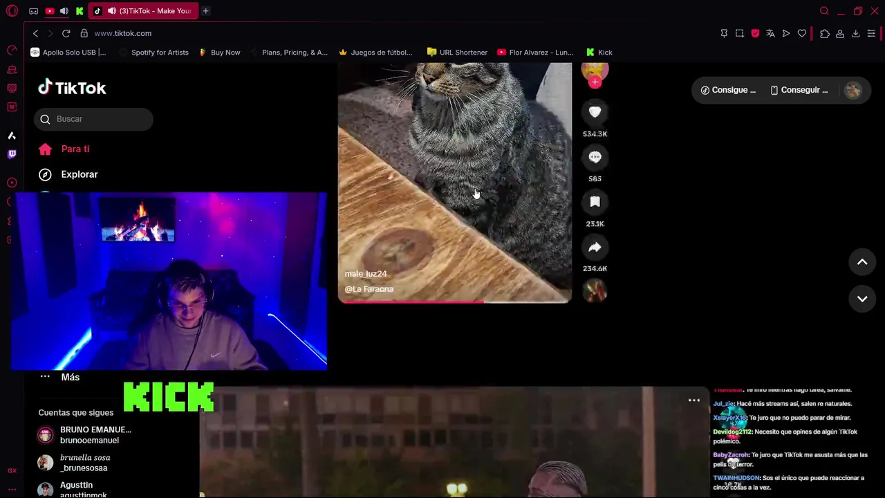Like the cat video with heart icon

595,112
